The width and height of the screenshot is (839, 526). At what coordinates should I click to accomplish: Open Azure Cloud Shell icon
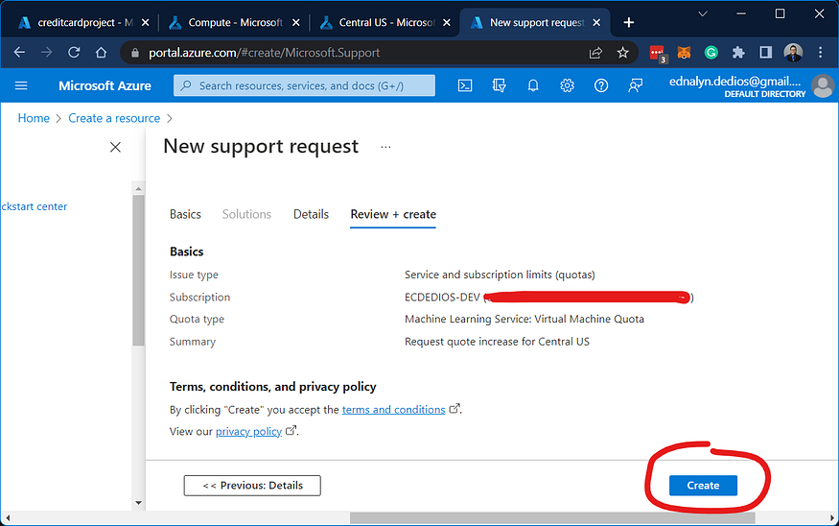coord(465,85)
